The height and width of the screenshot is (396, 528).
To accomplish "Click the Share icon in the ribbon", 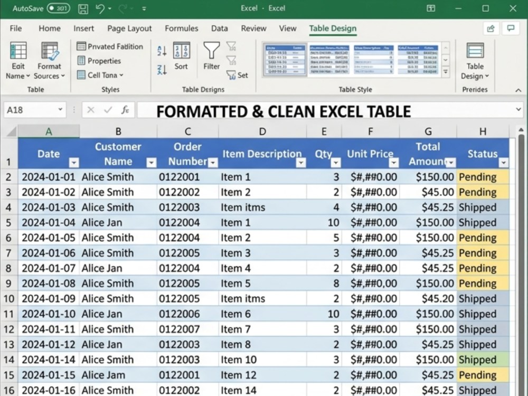I will (x=491, y=29).
